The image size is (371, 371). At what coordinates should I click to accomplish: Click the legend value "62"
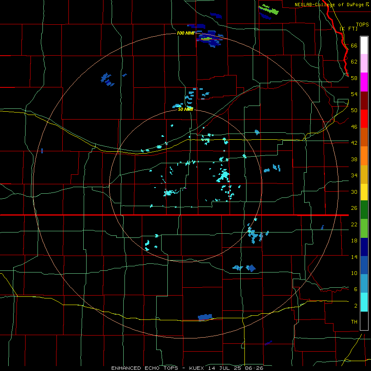354,62
